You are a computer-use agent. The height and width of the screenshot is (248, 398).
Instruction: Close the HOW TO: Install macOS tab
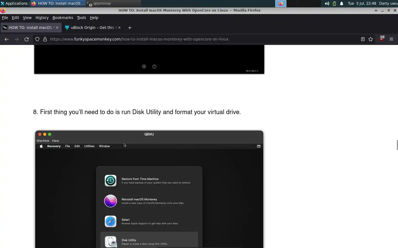tap(57, 28)
